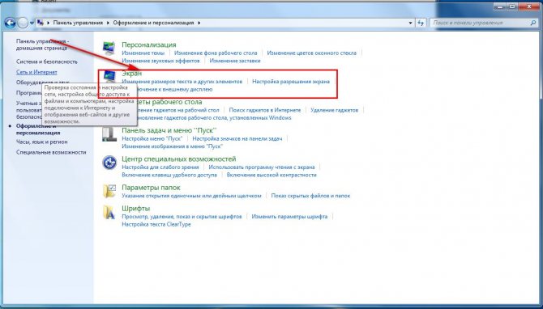This screenshot has height=309, width=543.
Task: Open Настройка текста ClearType link
Action: (156, 224)
